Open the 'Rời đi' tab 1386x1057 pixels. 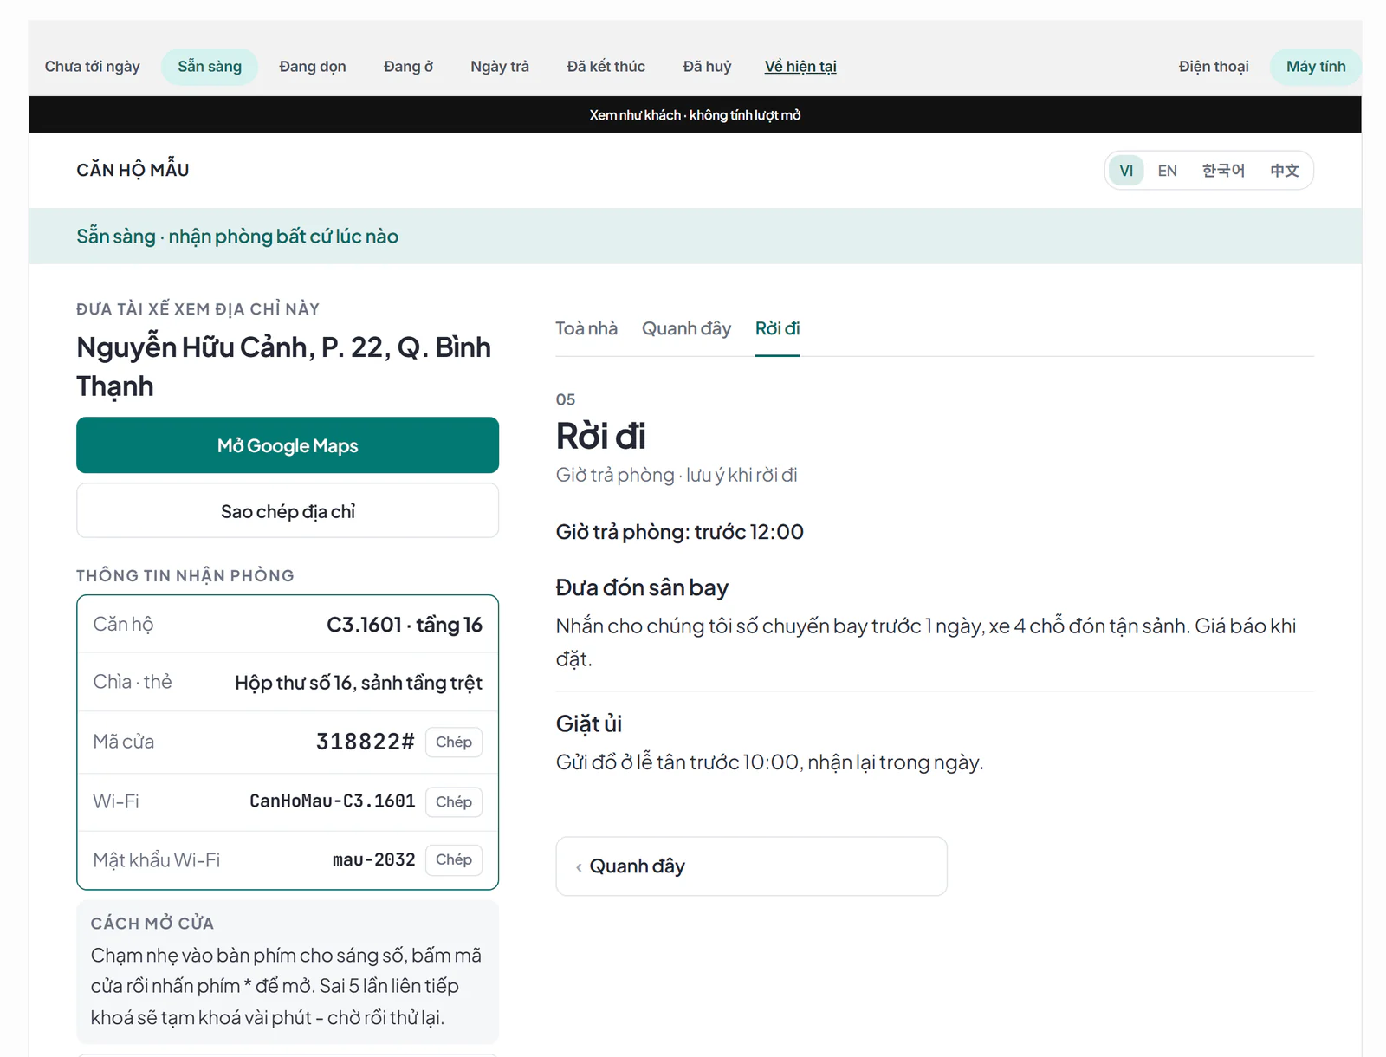777,328
